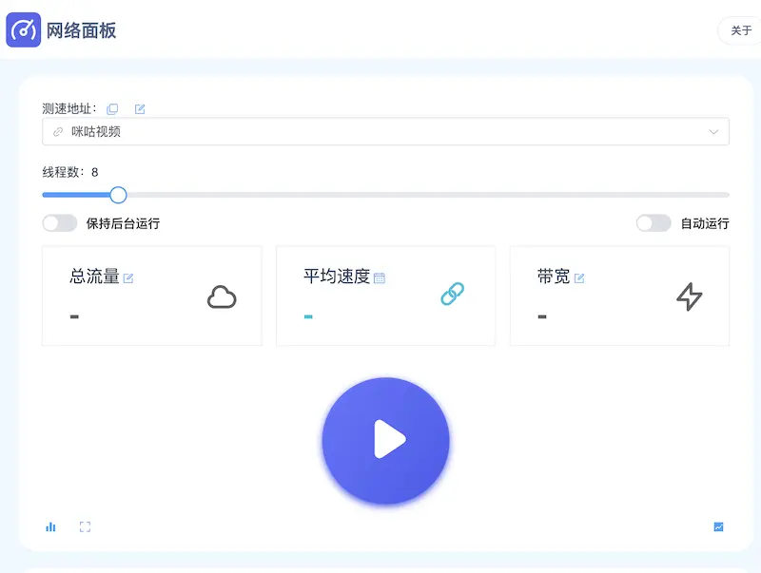The height and width of the screenshot is (573, 761).
Task: Open the calendar icon next to 平均速度
Action: point(380,278)
